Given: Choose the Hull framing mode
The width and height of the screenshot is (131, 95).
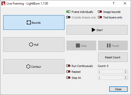Looking at the screenshot, I should tap(34, 44).
